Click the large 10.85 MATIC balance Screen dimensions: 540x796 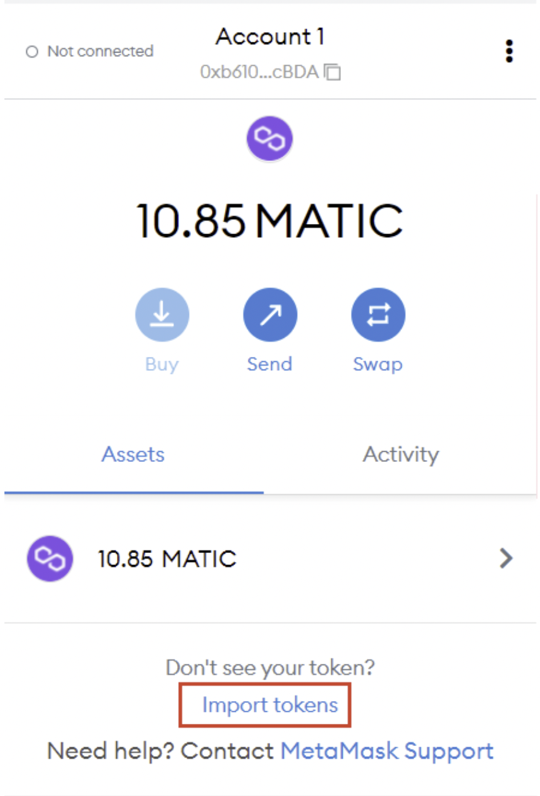tap(270, 221)
